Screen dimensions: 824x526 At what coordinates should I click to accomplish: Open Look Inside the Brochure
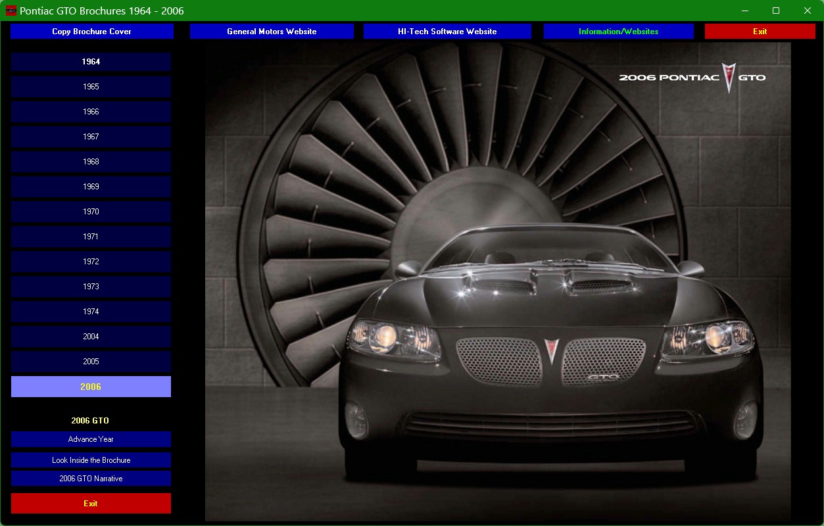(x=91, y=460)
